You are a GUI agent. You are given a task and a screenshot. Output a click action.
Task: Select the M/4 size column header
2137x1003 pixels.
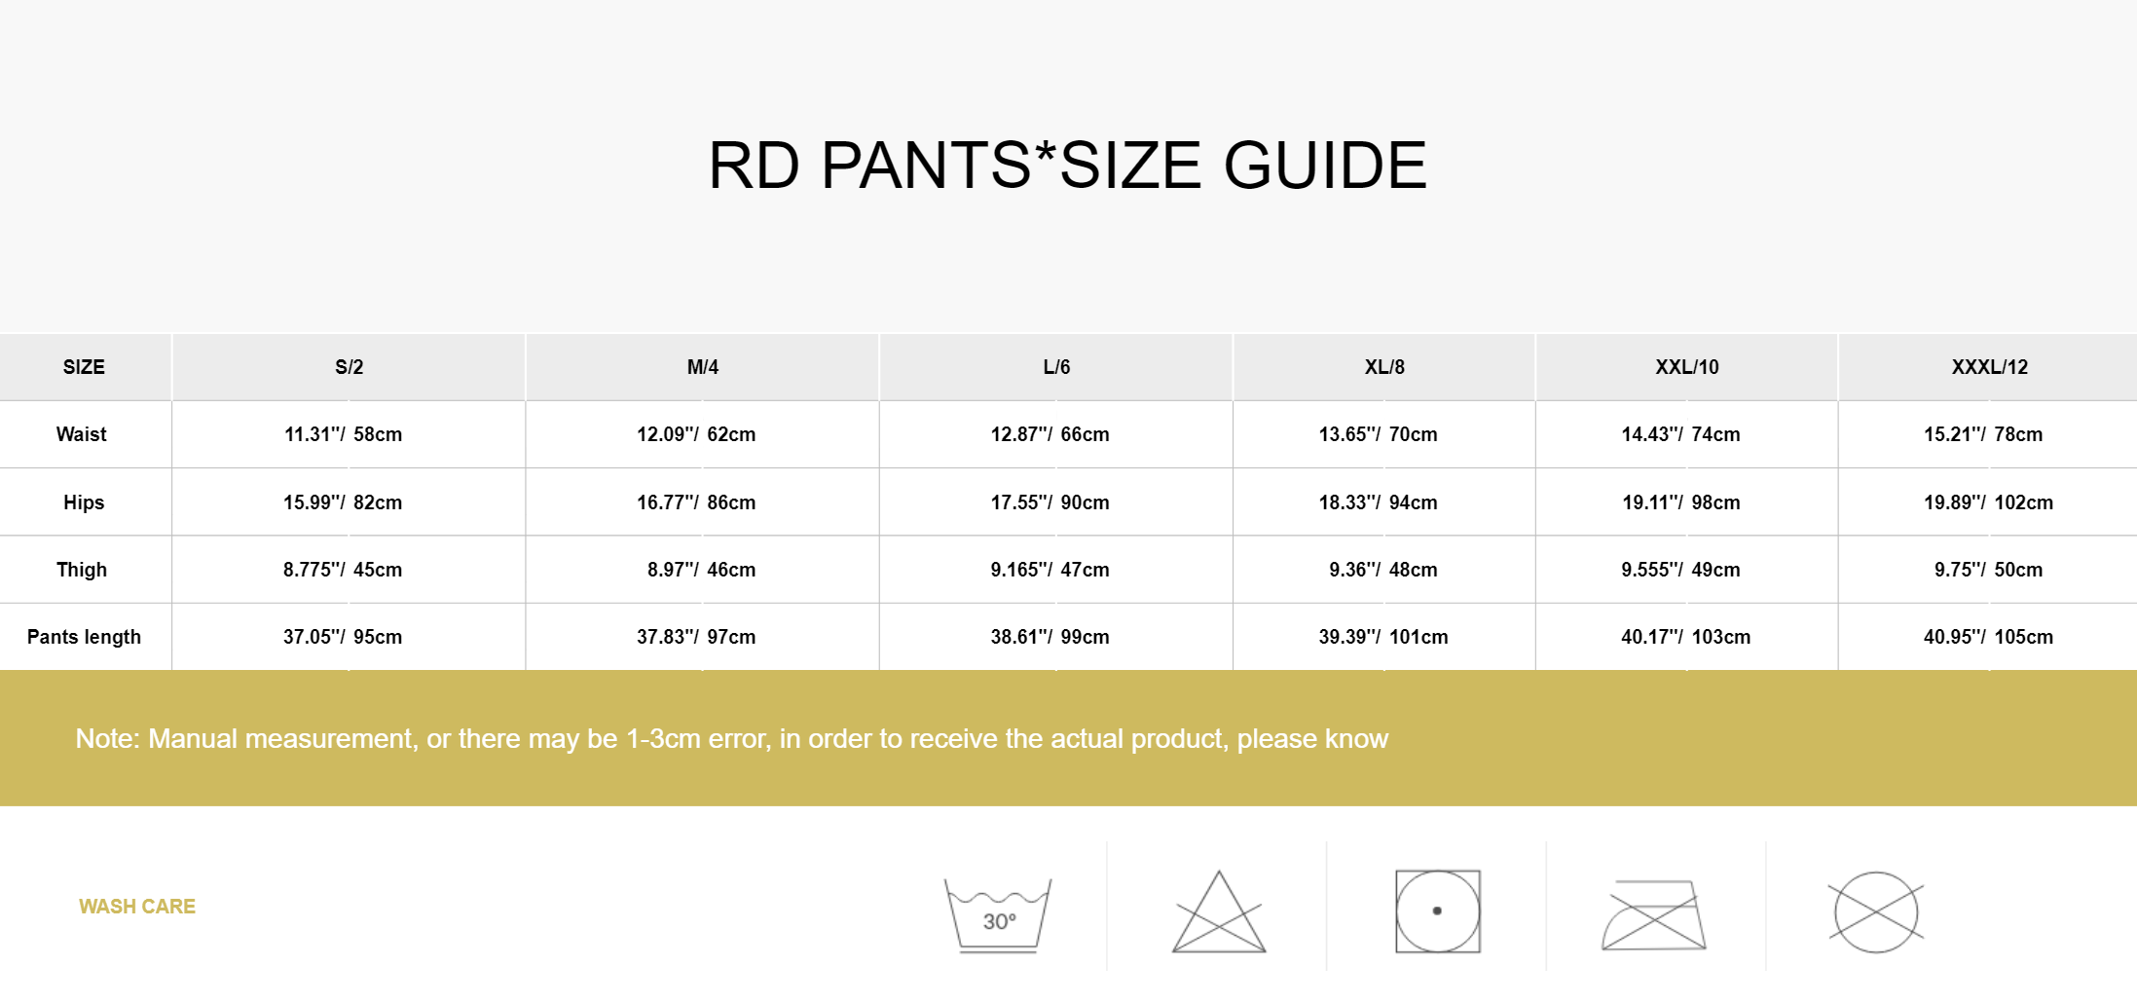pyautogui.click(x=702, y=367)
